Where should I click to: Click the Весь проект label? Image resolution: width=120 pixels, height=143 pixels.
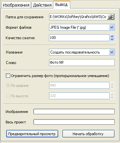[16, 122]
